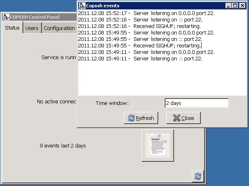Click the '9 events last 2 days' label
The height and width of the screenshot is (186, 249).
point(63,146)
